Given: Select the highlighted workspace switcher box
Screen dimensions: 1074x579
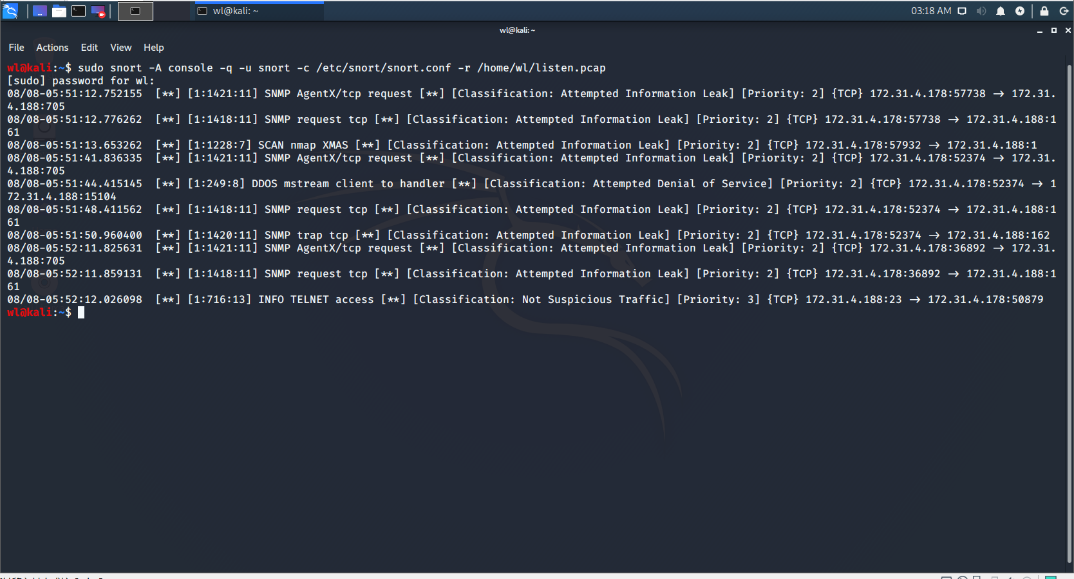Looking at the screenshot, I should click(x=136, y=11).
